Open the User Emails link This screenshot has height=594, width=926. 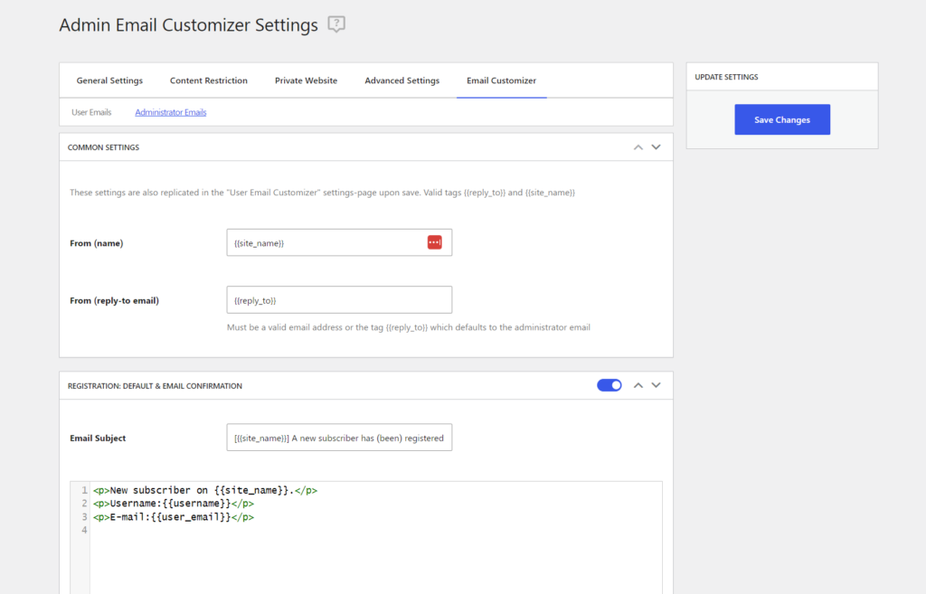point(90,111)
